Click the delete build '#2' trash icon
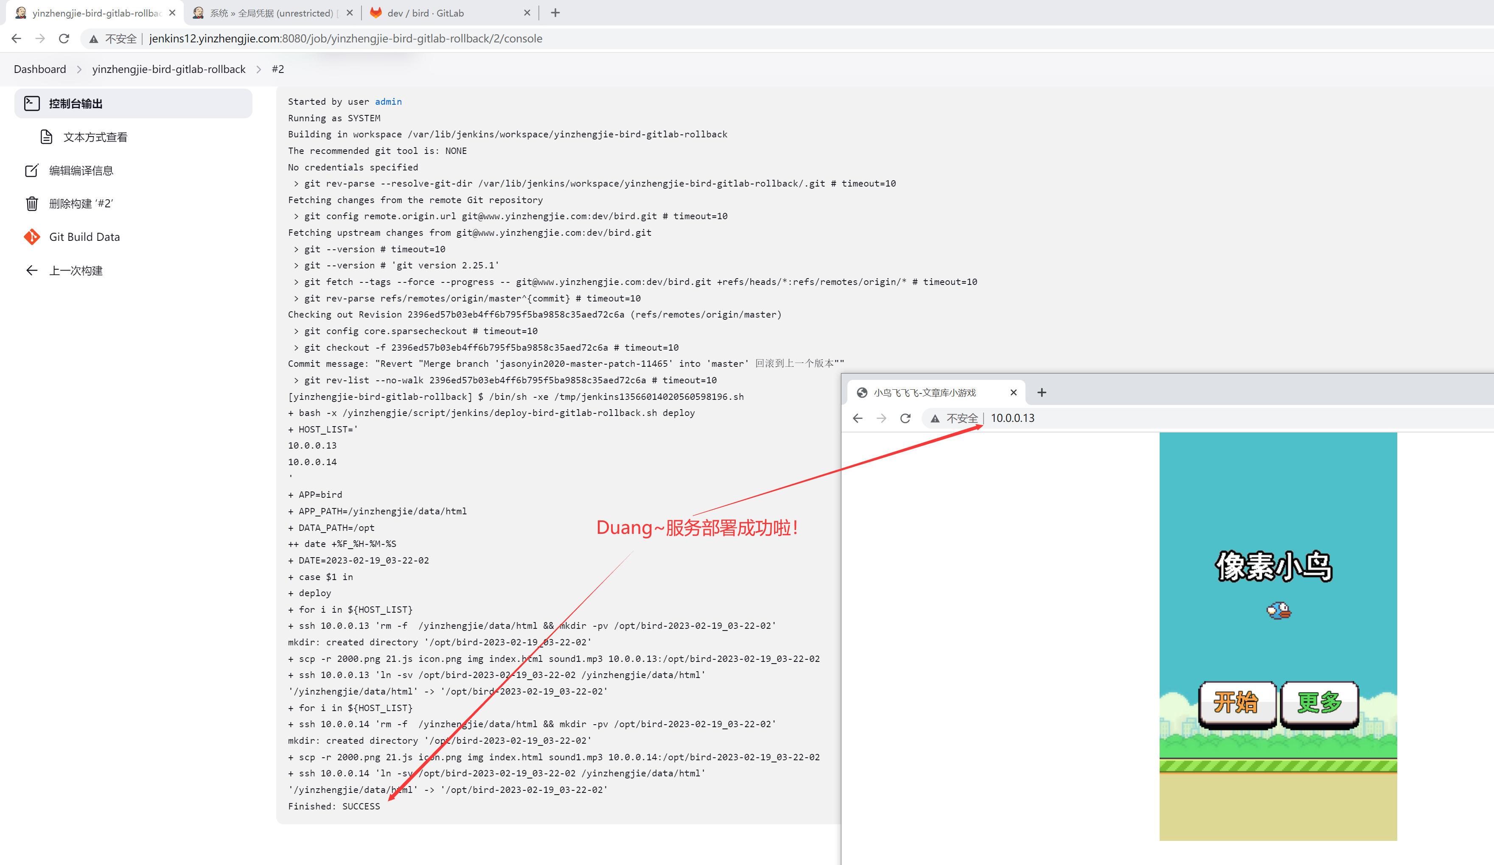 click(x=31, y=204)
